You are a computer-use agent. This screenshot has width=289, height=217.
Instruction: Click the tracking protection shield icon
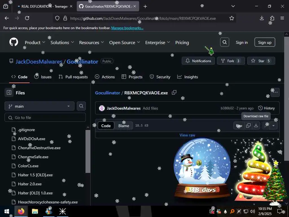[x=57, y=18]
